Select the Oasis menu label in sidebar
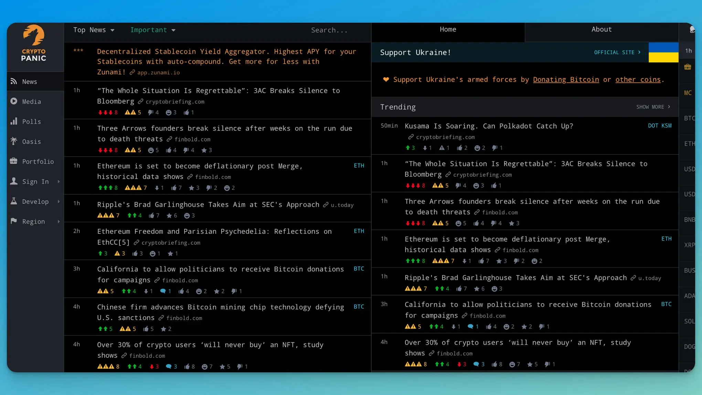The width and height of the screenshot is (702, 395). [32, 141]
